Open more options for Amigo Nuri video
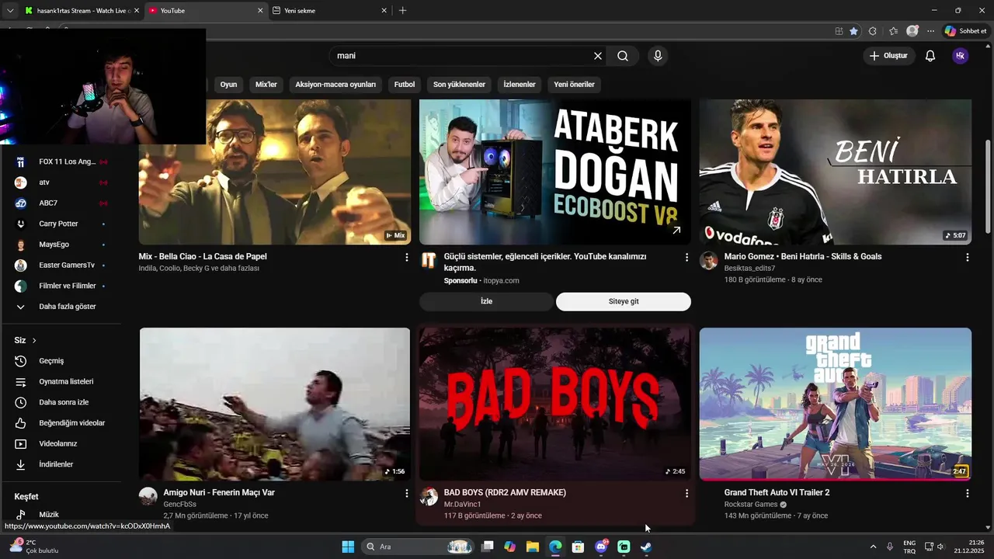 (x=406, y=493)
